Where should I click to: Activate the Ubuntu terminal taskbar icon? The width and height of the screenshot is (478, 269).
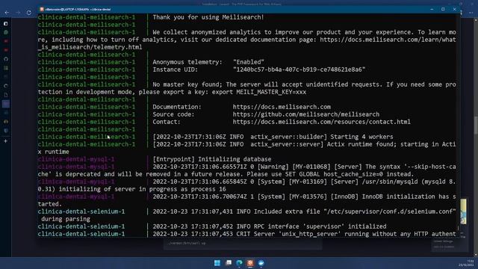250,263
